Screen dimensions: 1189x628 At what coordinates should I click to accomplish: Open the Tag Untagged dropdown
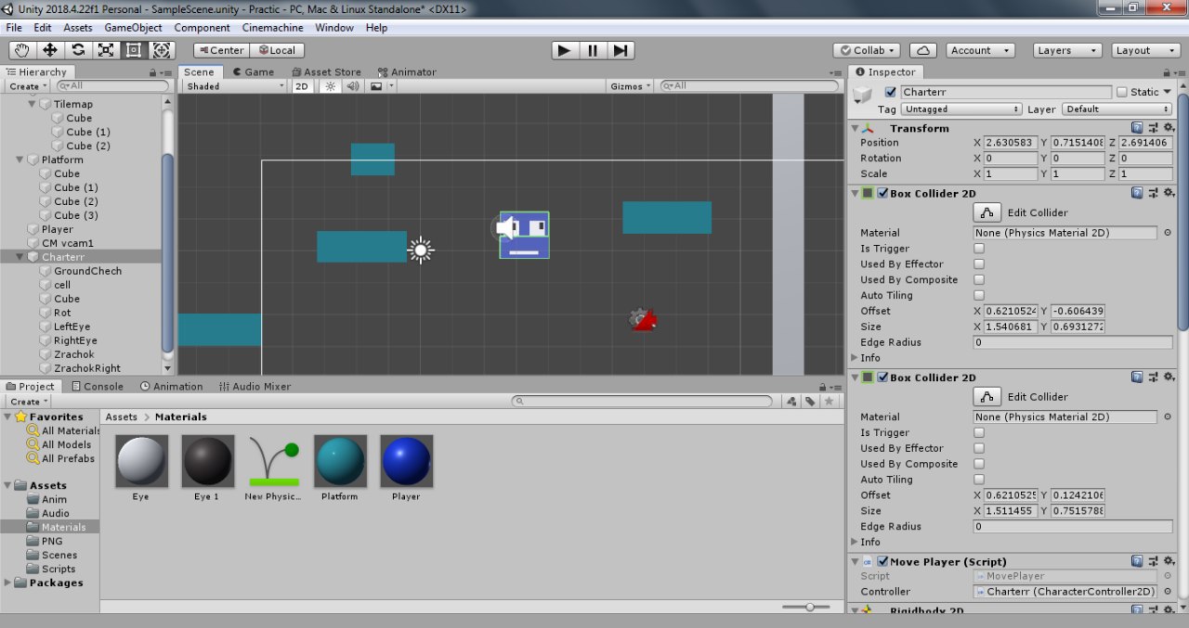coord(961,109)
